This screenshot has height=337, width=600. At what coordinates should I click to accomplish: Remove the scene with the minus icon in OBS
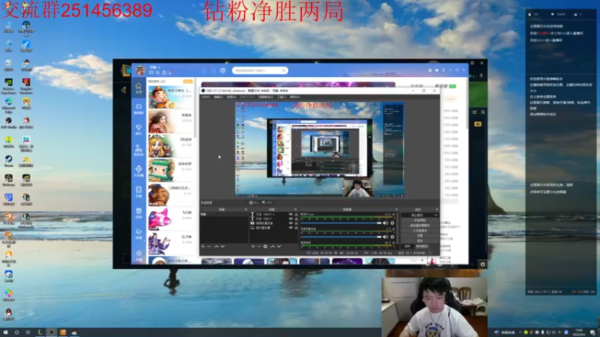209,246
